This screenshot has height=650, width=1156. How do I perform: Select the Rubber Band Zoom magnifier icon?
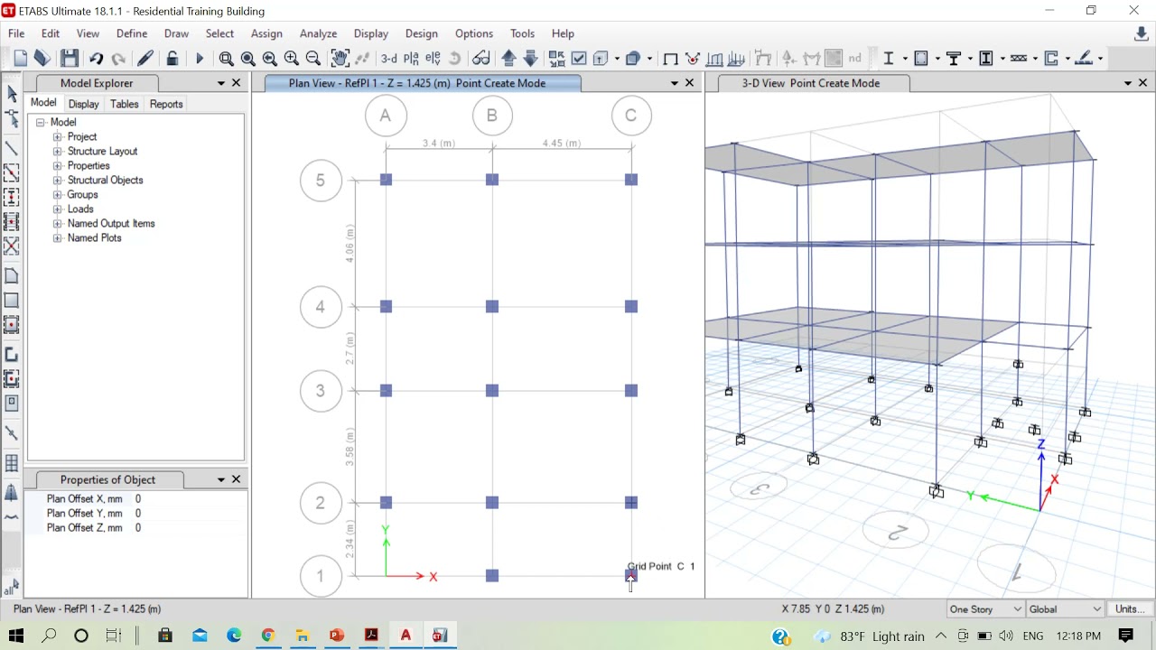pyautogui.click(x=226, y=59)
